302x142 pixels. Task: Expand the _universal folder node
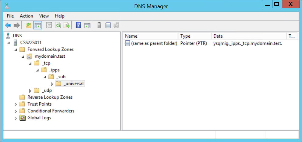point(52,84)
